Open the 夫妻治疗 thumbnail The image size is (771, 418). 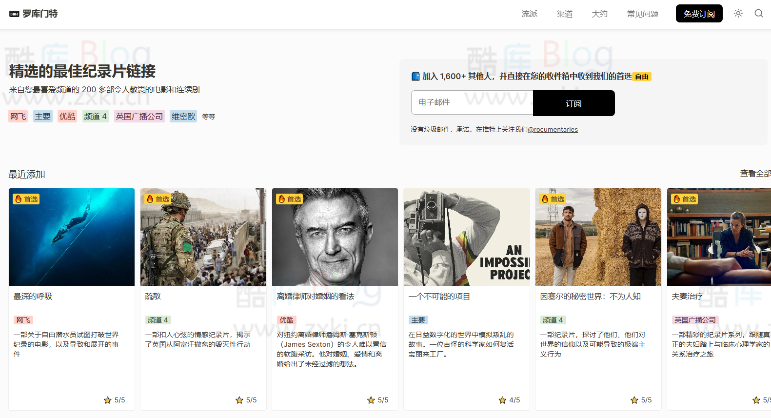pos(719,237)
